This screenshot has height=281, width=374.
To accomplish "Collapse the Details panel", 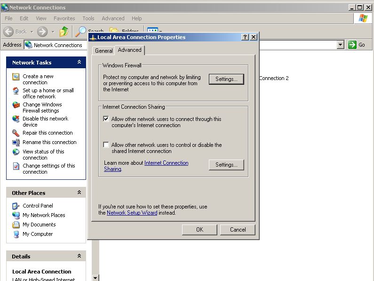I will pyautogui.click(x=79, y=256).
